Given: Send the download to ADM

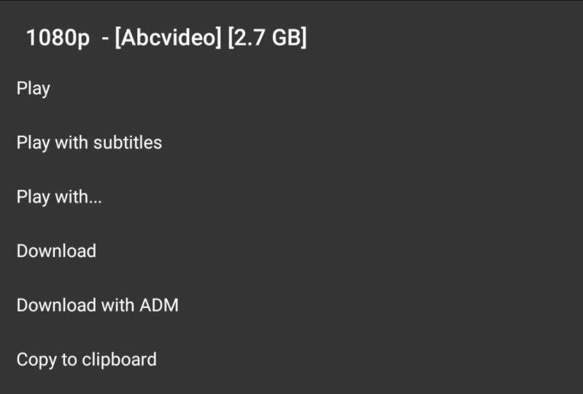Looking at the screenshot, I should (x=97, y=305).
